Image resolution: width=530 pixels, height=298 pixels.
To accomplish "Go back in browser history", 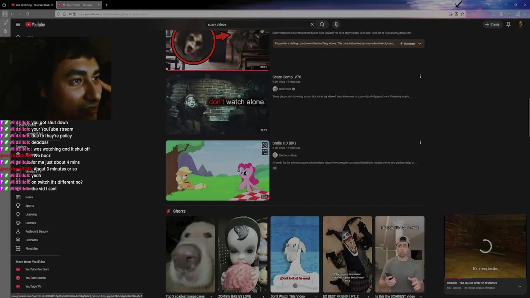I will click(x=12, y=14).
